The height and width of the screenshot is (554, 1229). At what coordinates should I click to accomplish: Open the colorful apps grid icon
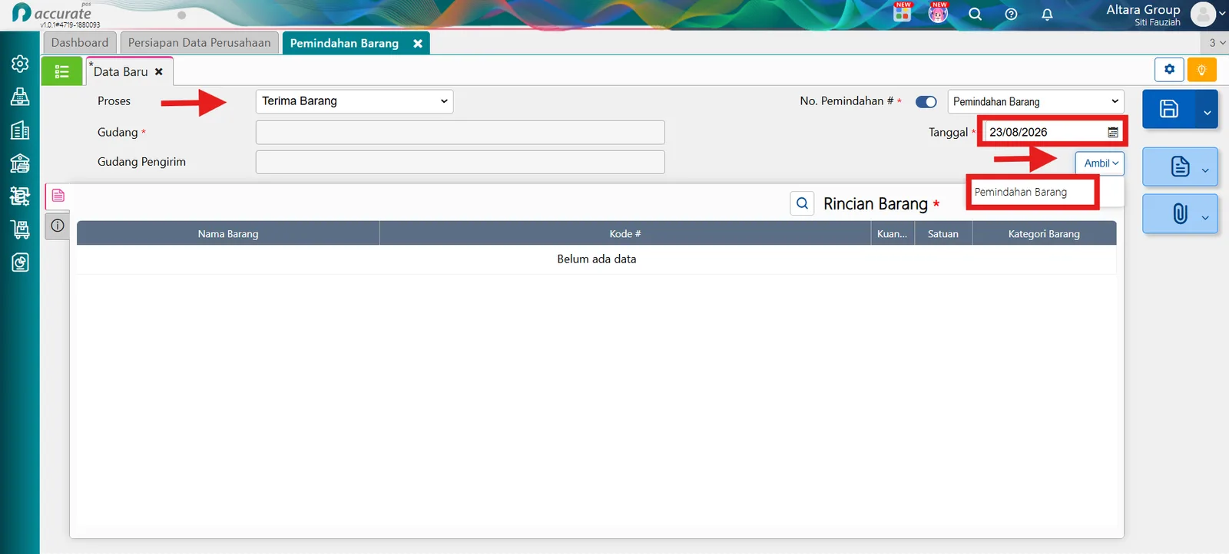click(x=903, y=12)
